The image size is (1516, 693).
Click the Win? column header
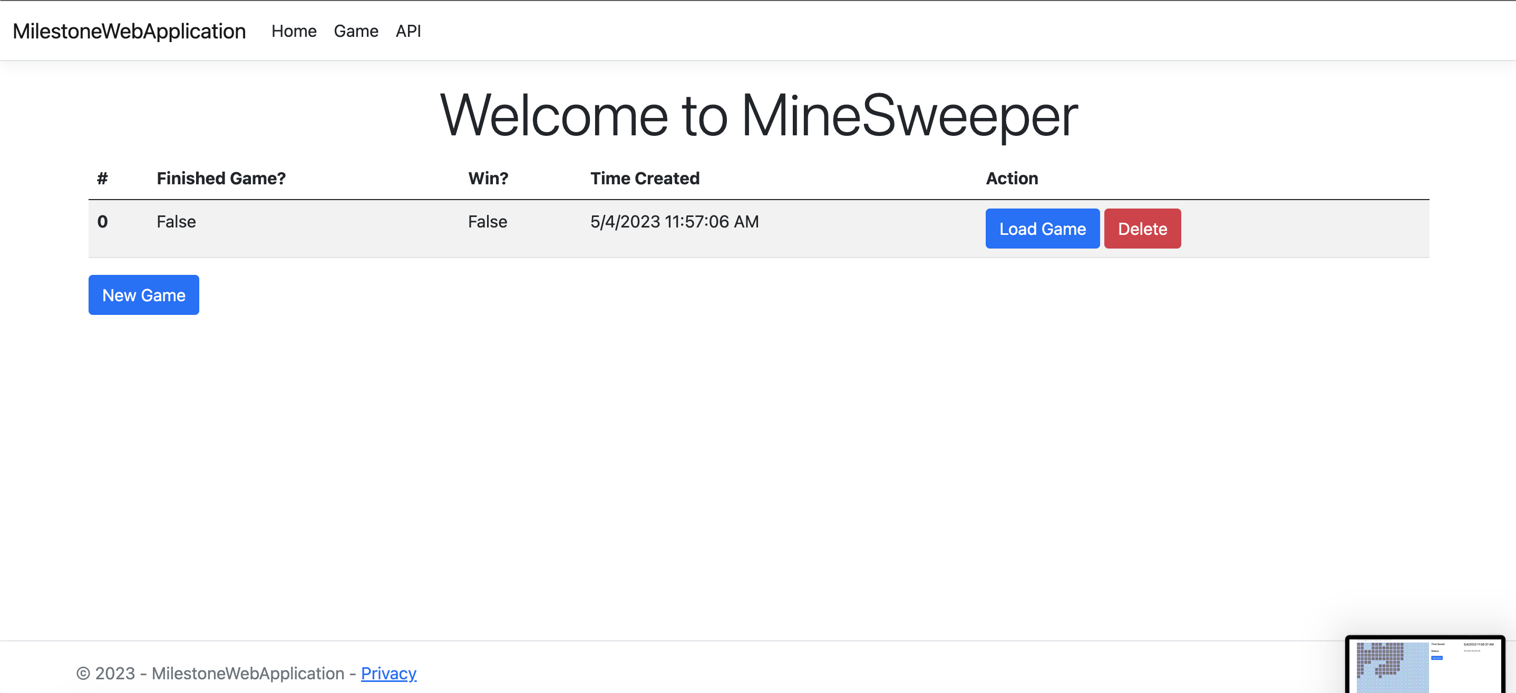488,178
